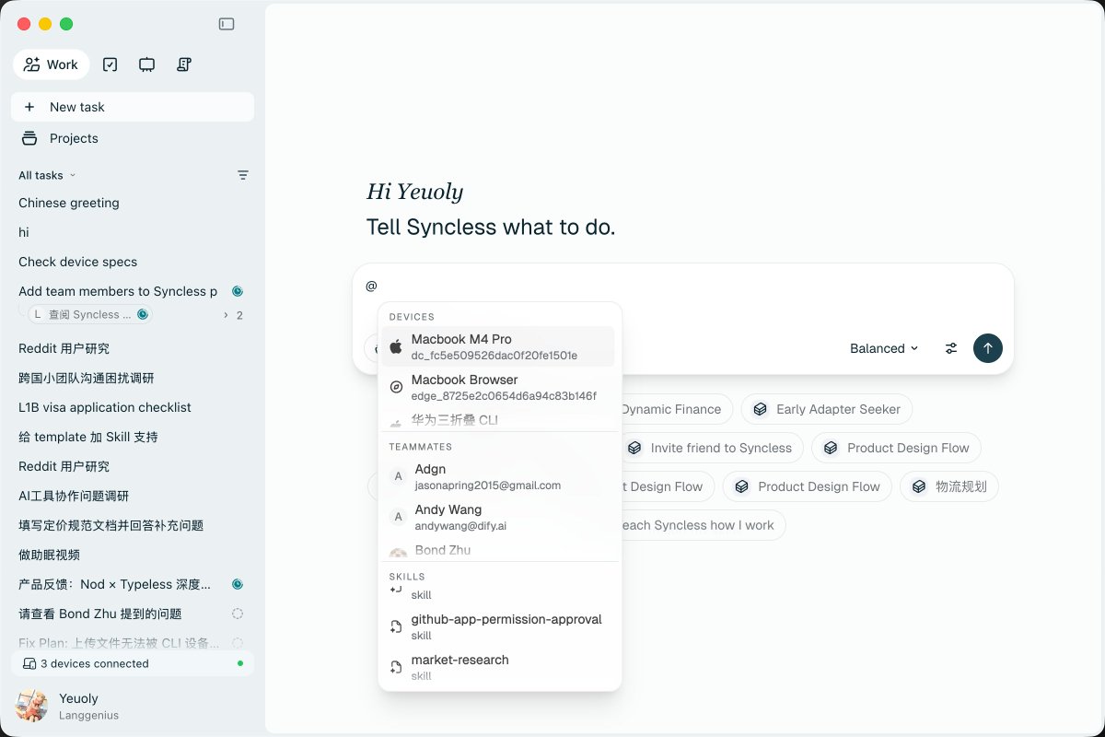Select the Work tab
The image size is (1105, 737).
tap(52, 64)
